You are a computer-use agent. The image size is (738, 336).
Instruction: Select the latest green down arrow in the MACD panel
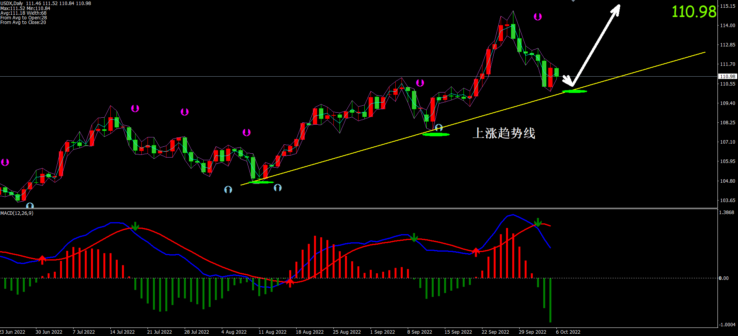pos(538,222)
